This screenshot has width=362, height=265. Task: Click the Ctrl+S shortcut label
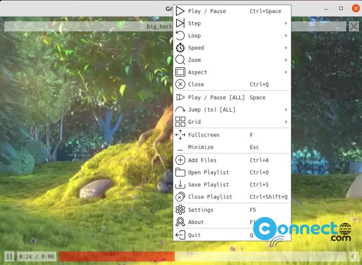click(259, 184)
